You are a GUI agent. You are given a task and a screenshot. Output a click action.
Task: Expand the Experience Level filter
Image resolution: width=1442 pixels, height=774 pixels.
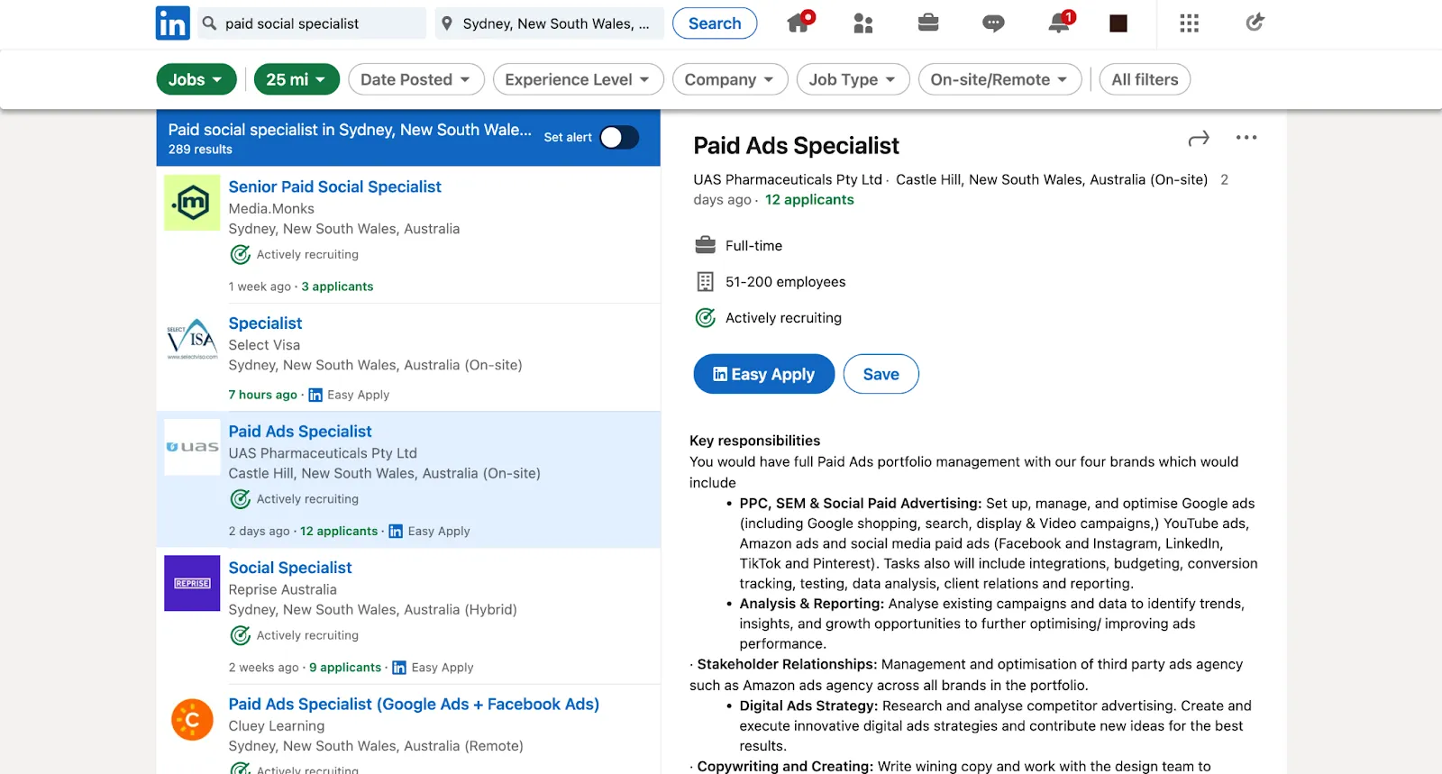[x=578, y=79]
